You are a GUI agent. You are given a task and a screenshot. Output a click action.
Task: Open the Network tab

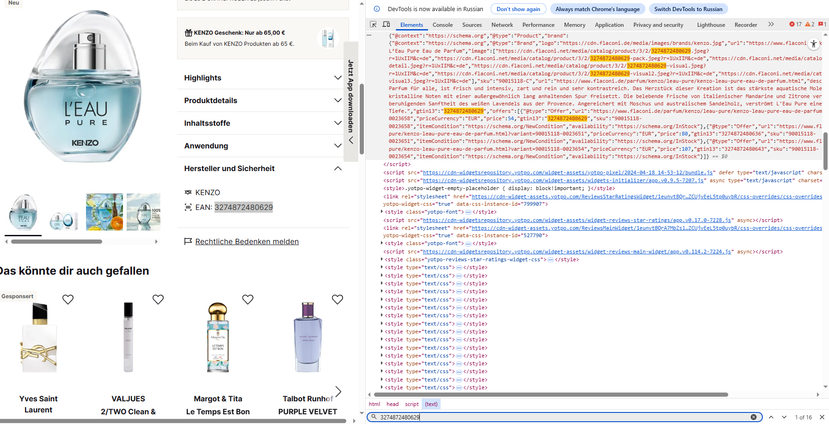point(502,25)
